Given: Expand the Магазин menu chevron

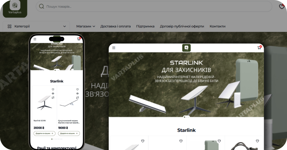Looking at the screenshot, I should 94,26.
